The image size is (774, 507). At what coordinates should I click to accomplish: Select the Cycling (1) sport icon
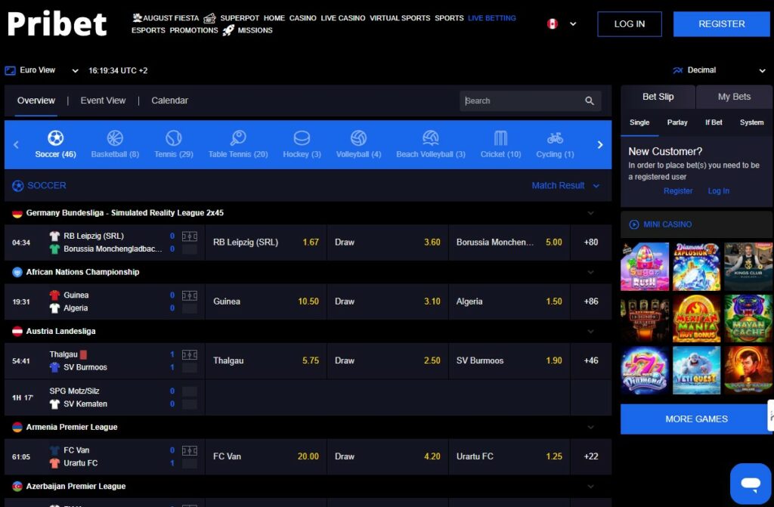click(x=555, y=138)
